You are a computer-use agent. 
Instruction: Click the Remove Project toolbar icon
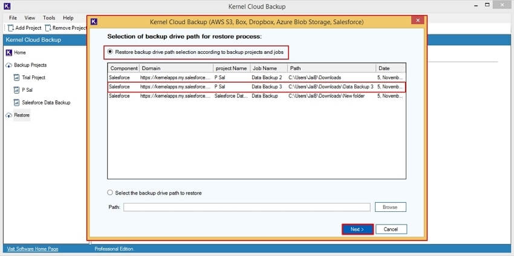click(x=48, y=28)
